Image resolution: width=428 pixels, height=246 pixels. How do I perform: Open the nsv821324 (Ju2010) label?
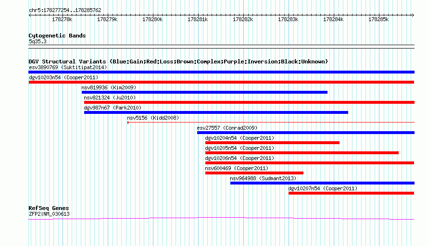(x=110, y=98)
